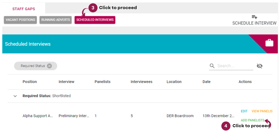Image resolution: width=279 pixels, height=131 pixels.
Task: Sort by the Panelists column header
Action: pos(103,82)
